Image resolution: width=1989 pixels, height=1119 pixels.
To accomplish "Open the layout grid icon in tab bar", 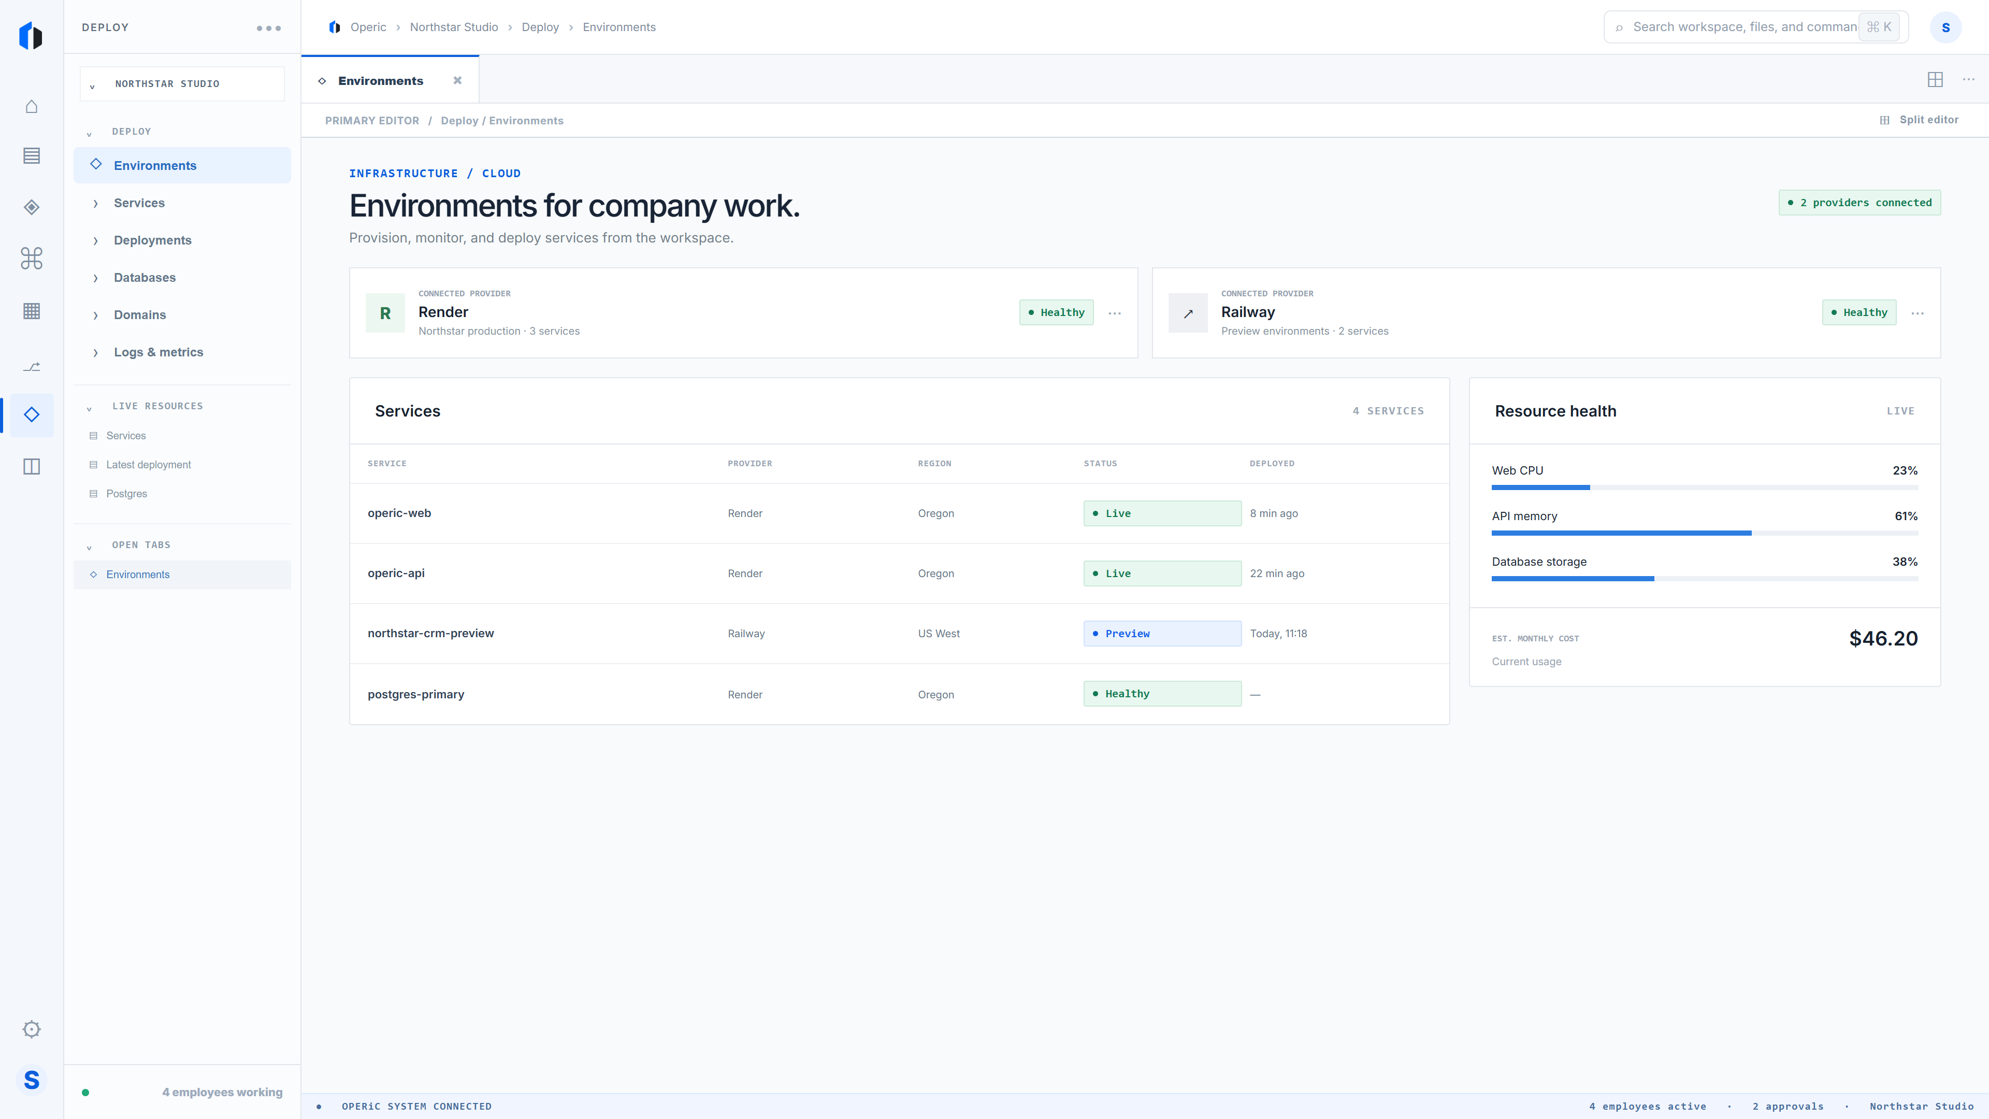I will (1935, 80).
